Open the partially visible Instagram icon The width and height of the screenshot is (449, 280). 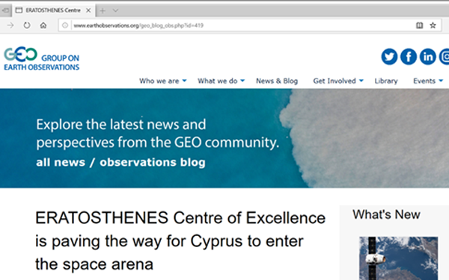pos(445,57)
